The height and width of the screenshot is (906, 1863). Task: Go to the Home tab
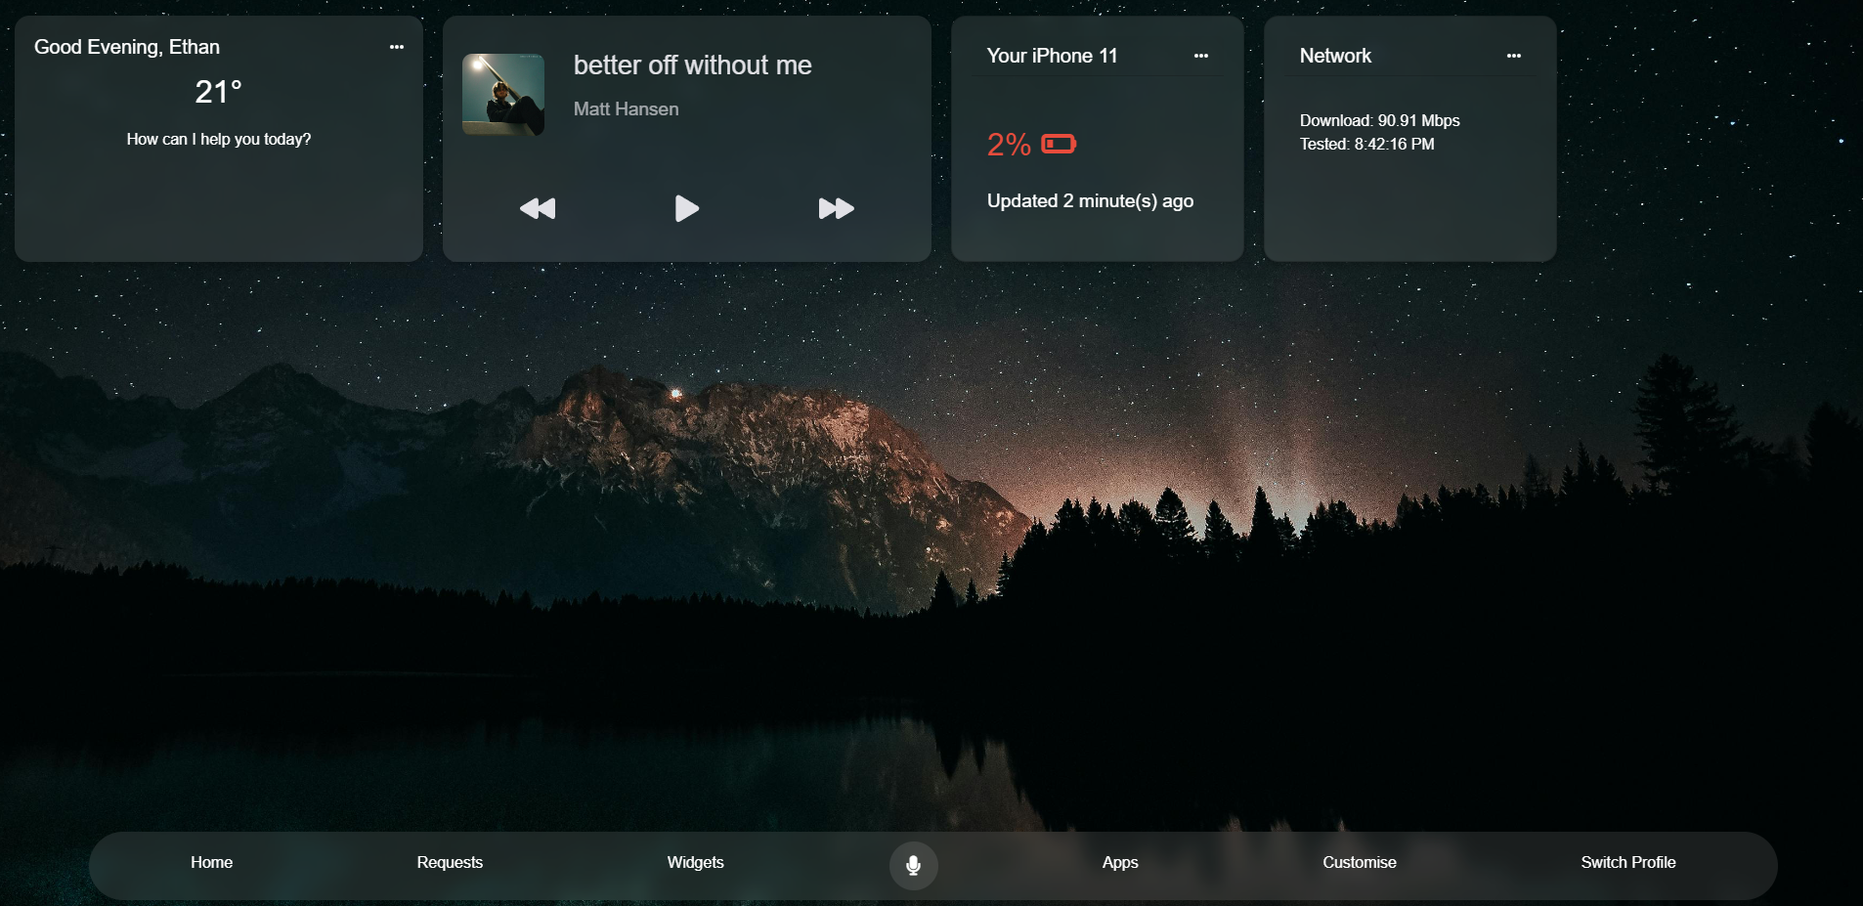(x=211, y=862)
